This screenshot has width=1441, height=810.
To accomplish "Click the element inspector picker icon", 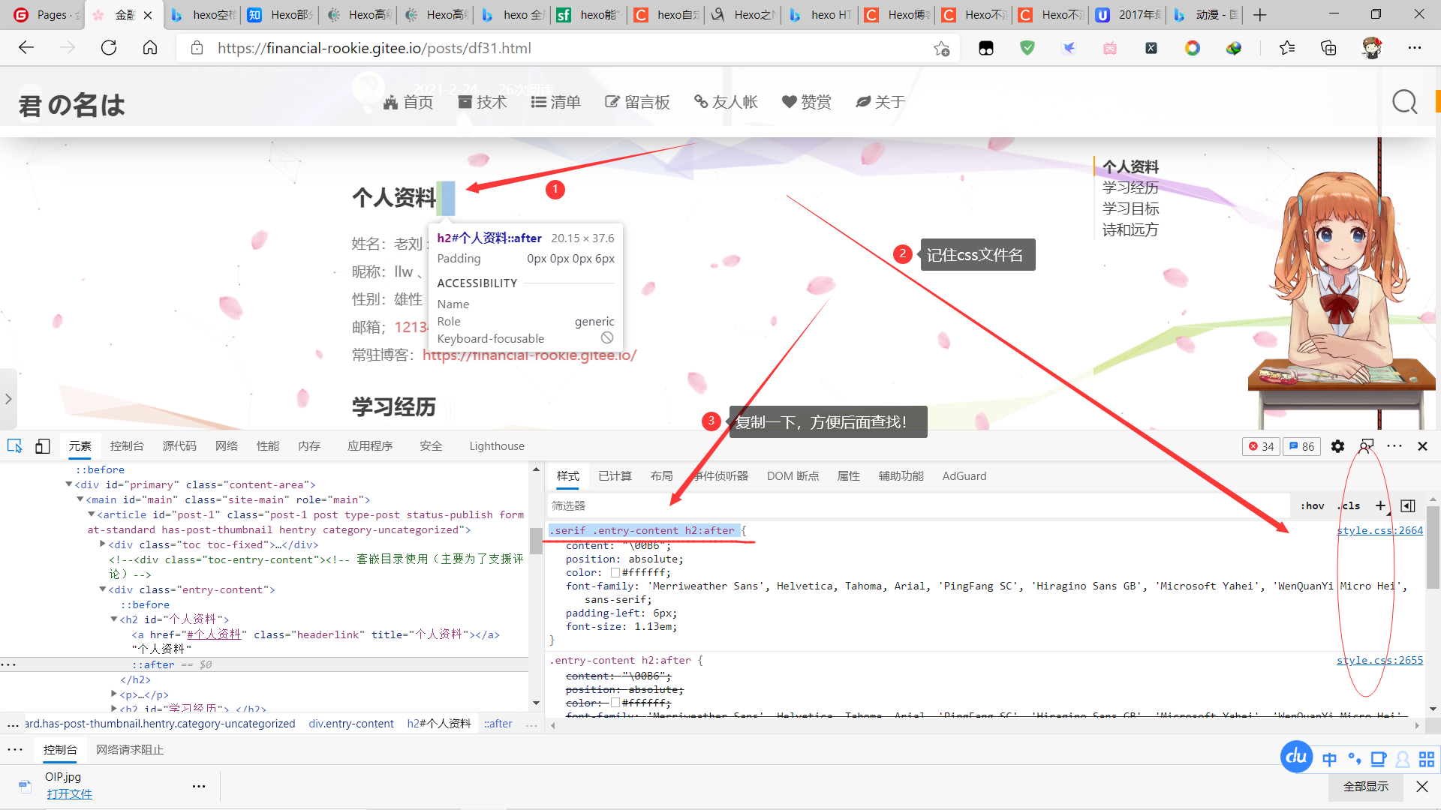I will 14,446.
